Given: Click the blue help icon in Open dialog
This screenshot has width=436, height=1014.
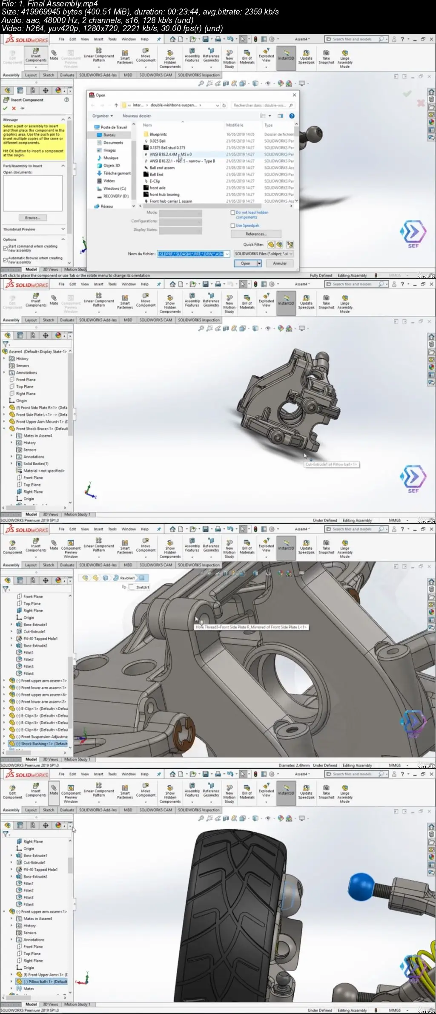Looking at the screenshot, I should click(292, 116).
